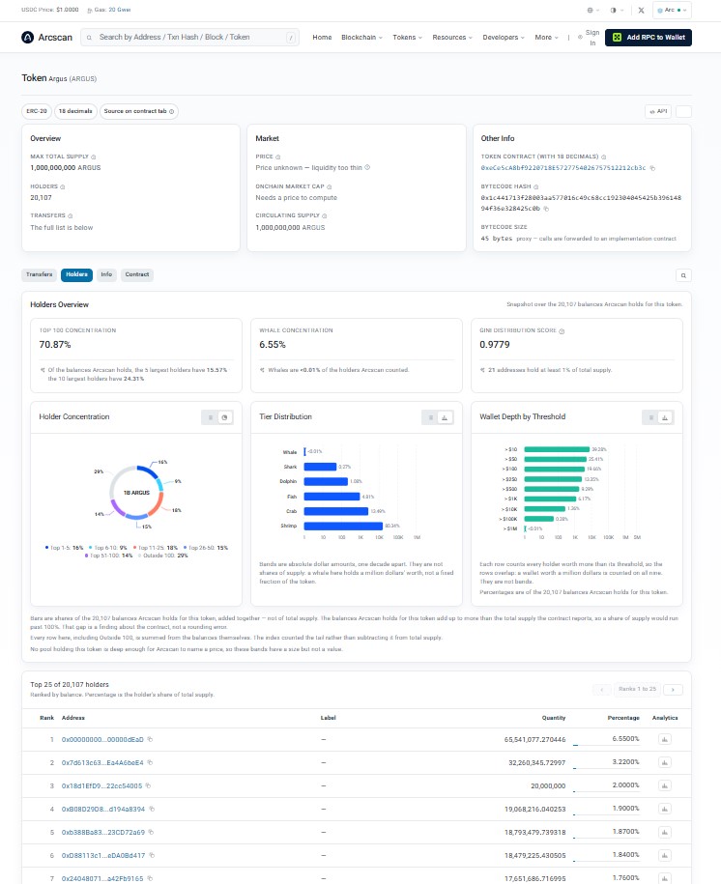This screenshot has width=721, height=884.
Task: Click the >$10 bar in Wallet Depth
Action: [x=557, y=449]
